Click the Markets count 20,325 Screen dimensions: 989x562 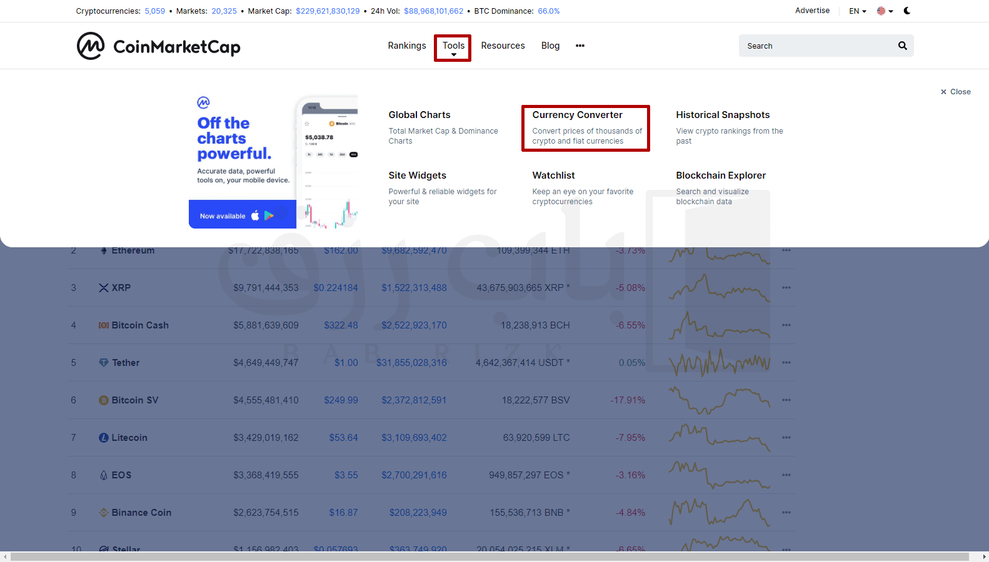[x=224, y=11]
